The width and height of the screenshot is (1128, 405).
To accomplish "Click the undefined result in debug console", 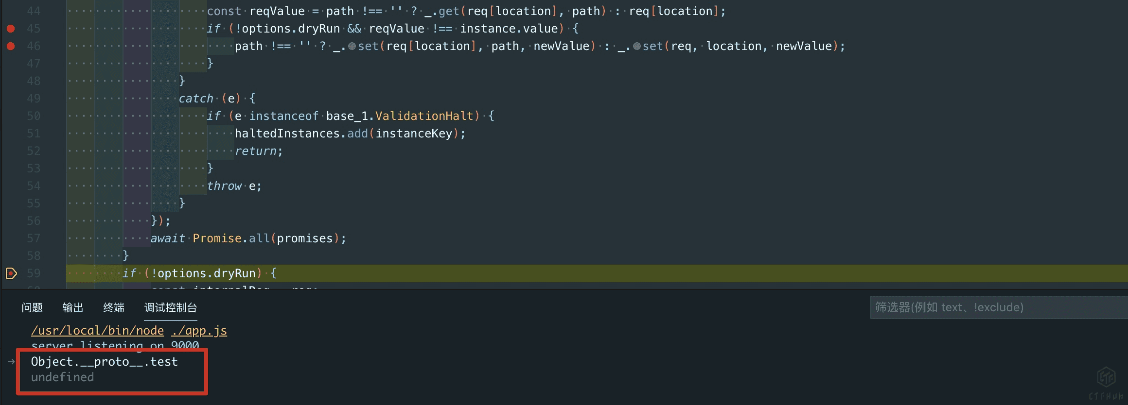I will (x=63, y=377).
